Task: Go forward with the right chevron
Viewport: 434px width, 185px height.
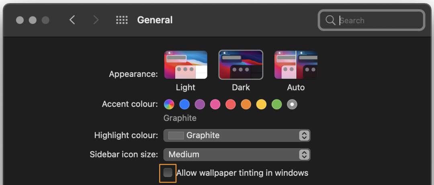Action: click(96, 20)
